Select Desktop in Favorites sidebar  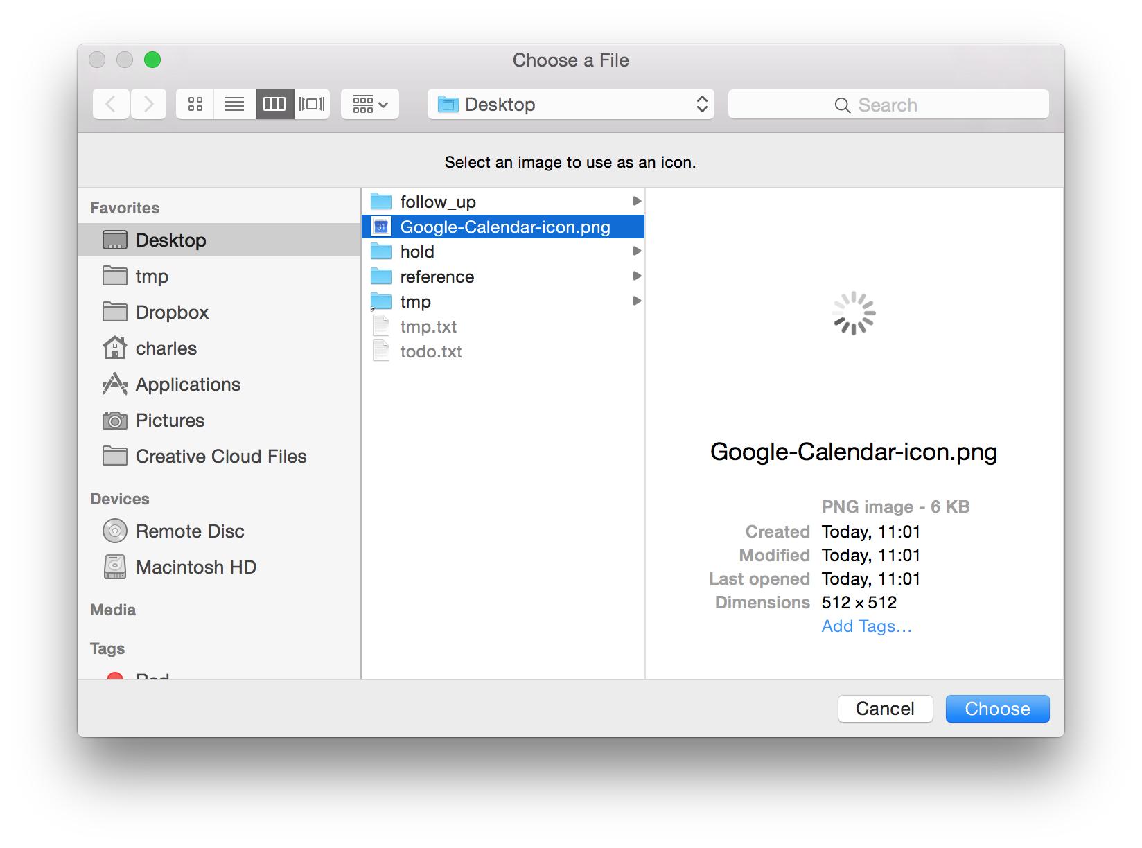219,240
